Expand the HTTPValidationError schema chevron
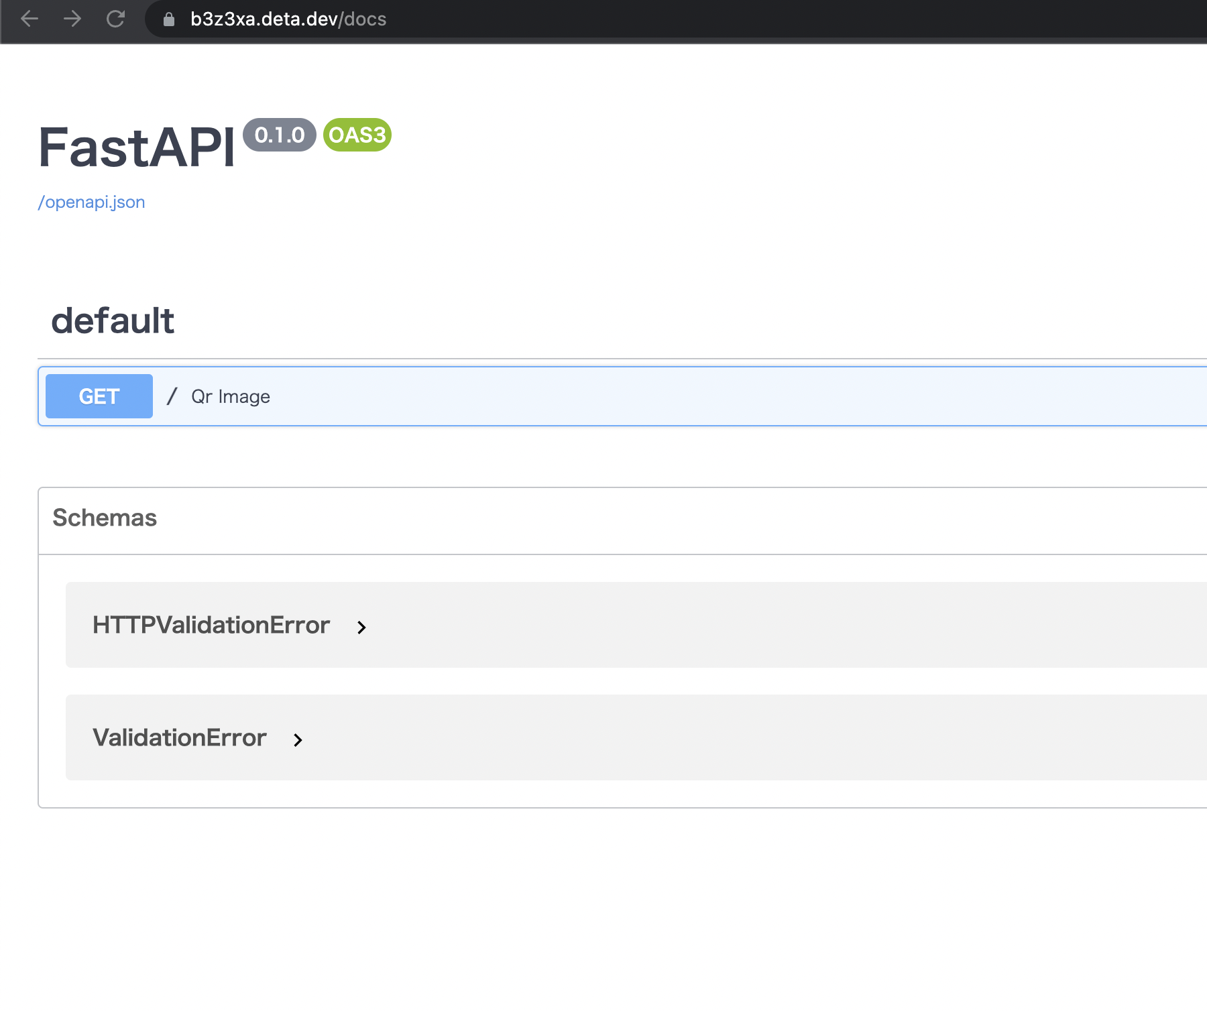1207x1011 pixels. click(x=361, y=627)
